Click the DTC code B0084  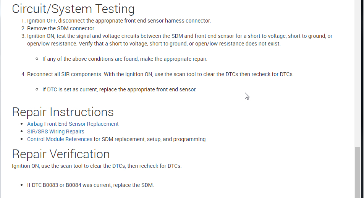coord(73,185)
